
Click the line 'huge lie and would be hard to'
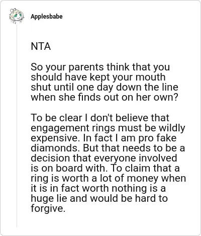tap(99, 198)
